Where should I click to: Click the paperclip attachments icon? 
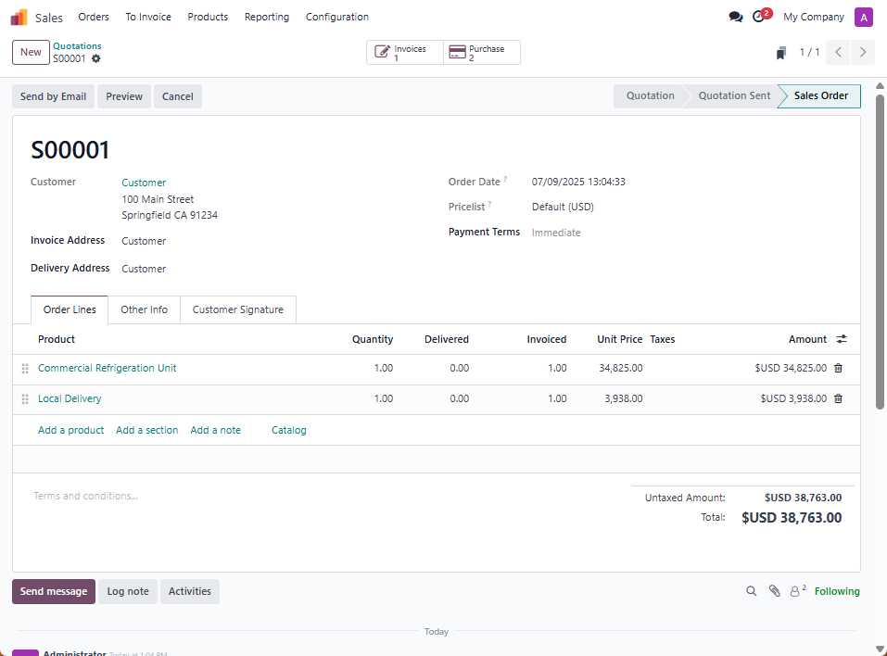click(x=775, y=591)
